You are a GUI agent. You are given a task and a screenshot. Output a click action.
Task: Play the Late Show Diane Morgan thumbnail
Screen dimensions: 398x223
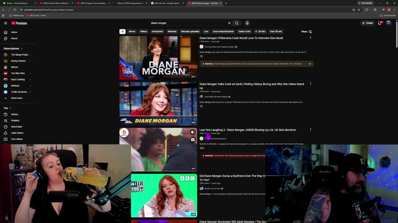tap(158, 58)
